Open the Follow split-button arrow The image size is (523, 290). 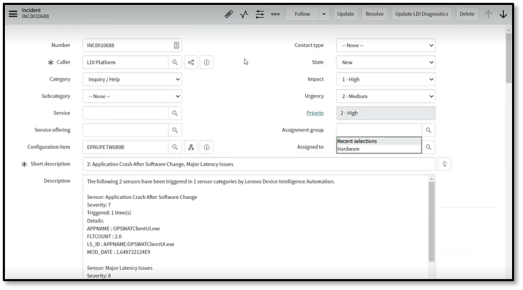[324, 14]
